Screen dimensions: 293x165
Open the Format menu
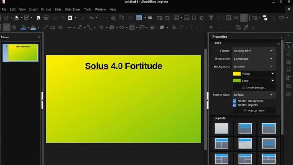point(46,9)
